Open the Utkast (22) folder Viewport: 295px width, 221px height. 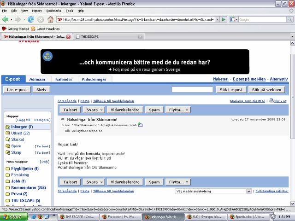(x=20, y=133)
